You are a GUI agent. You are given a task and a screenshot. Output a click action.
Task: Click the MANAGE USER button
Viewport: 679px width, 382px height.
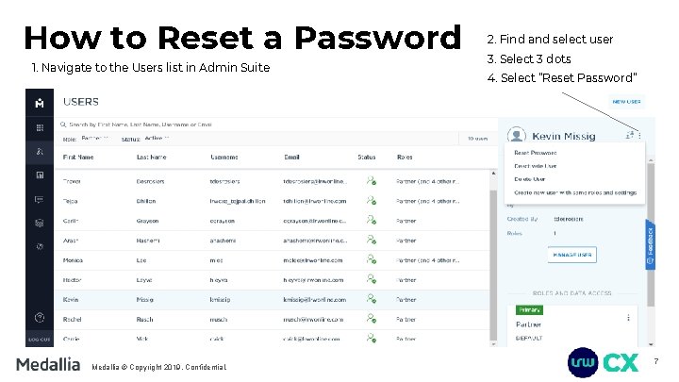[572, 254]
